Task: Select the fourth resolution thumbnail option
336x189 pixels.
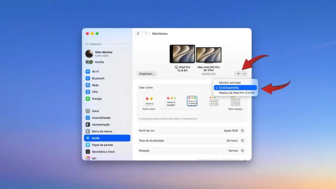Action: (214, 101)
